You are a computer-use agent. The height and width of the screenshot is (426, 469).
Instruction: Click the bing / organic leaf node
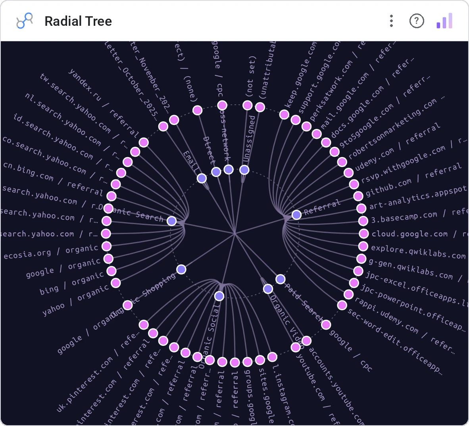click(x=111, y=271)
